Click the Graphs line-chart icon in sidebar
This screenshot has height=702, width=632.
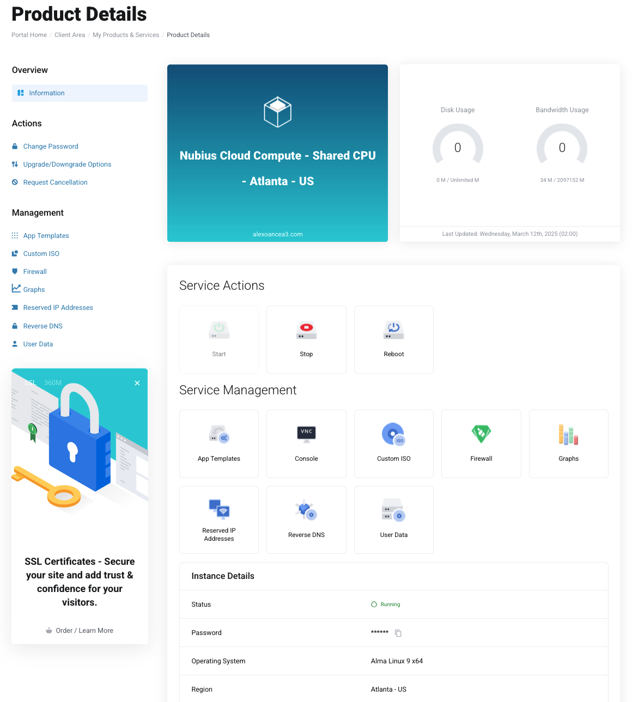[16, 289]
